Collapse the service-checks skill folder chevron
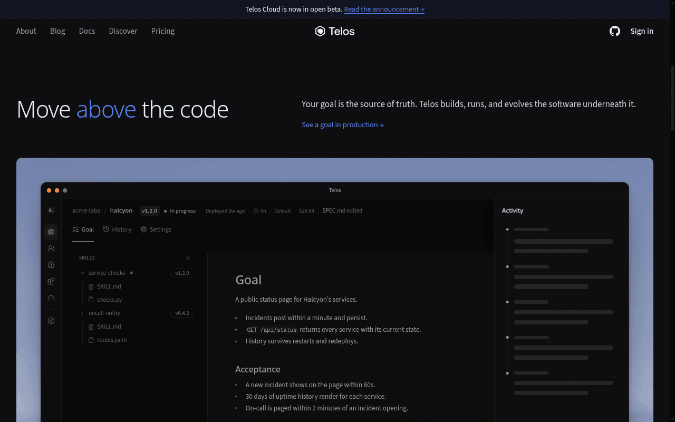This screenshot has width=675, height=422. pyautogui.click(x=82, y=273)
